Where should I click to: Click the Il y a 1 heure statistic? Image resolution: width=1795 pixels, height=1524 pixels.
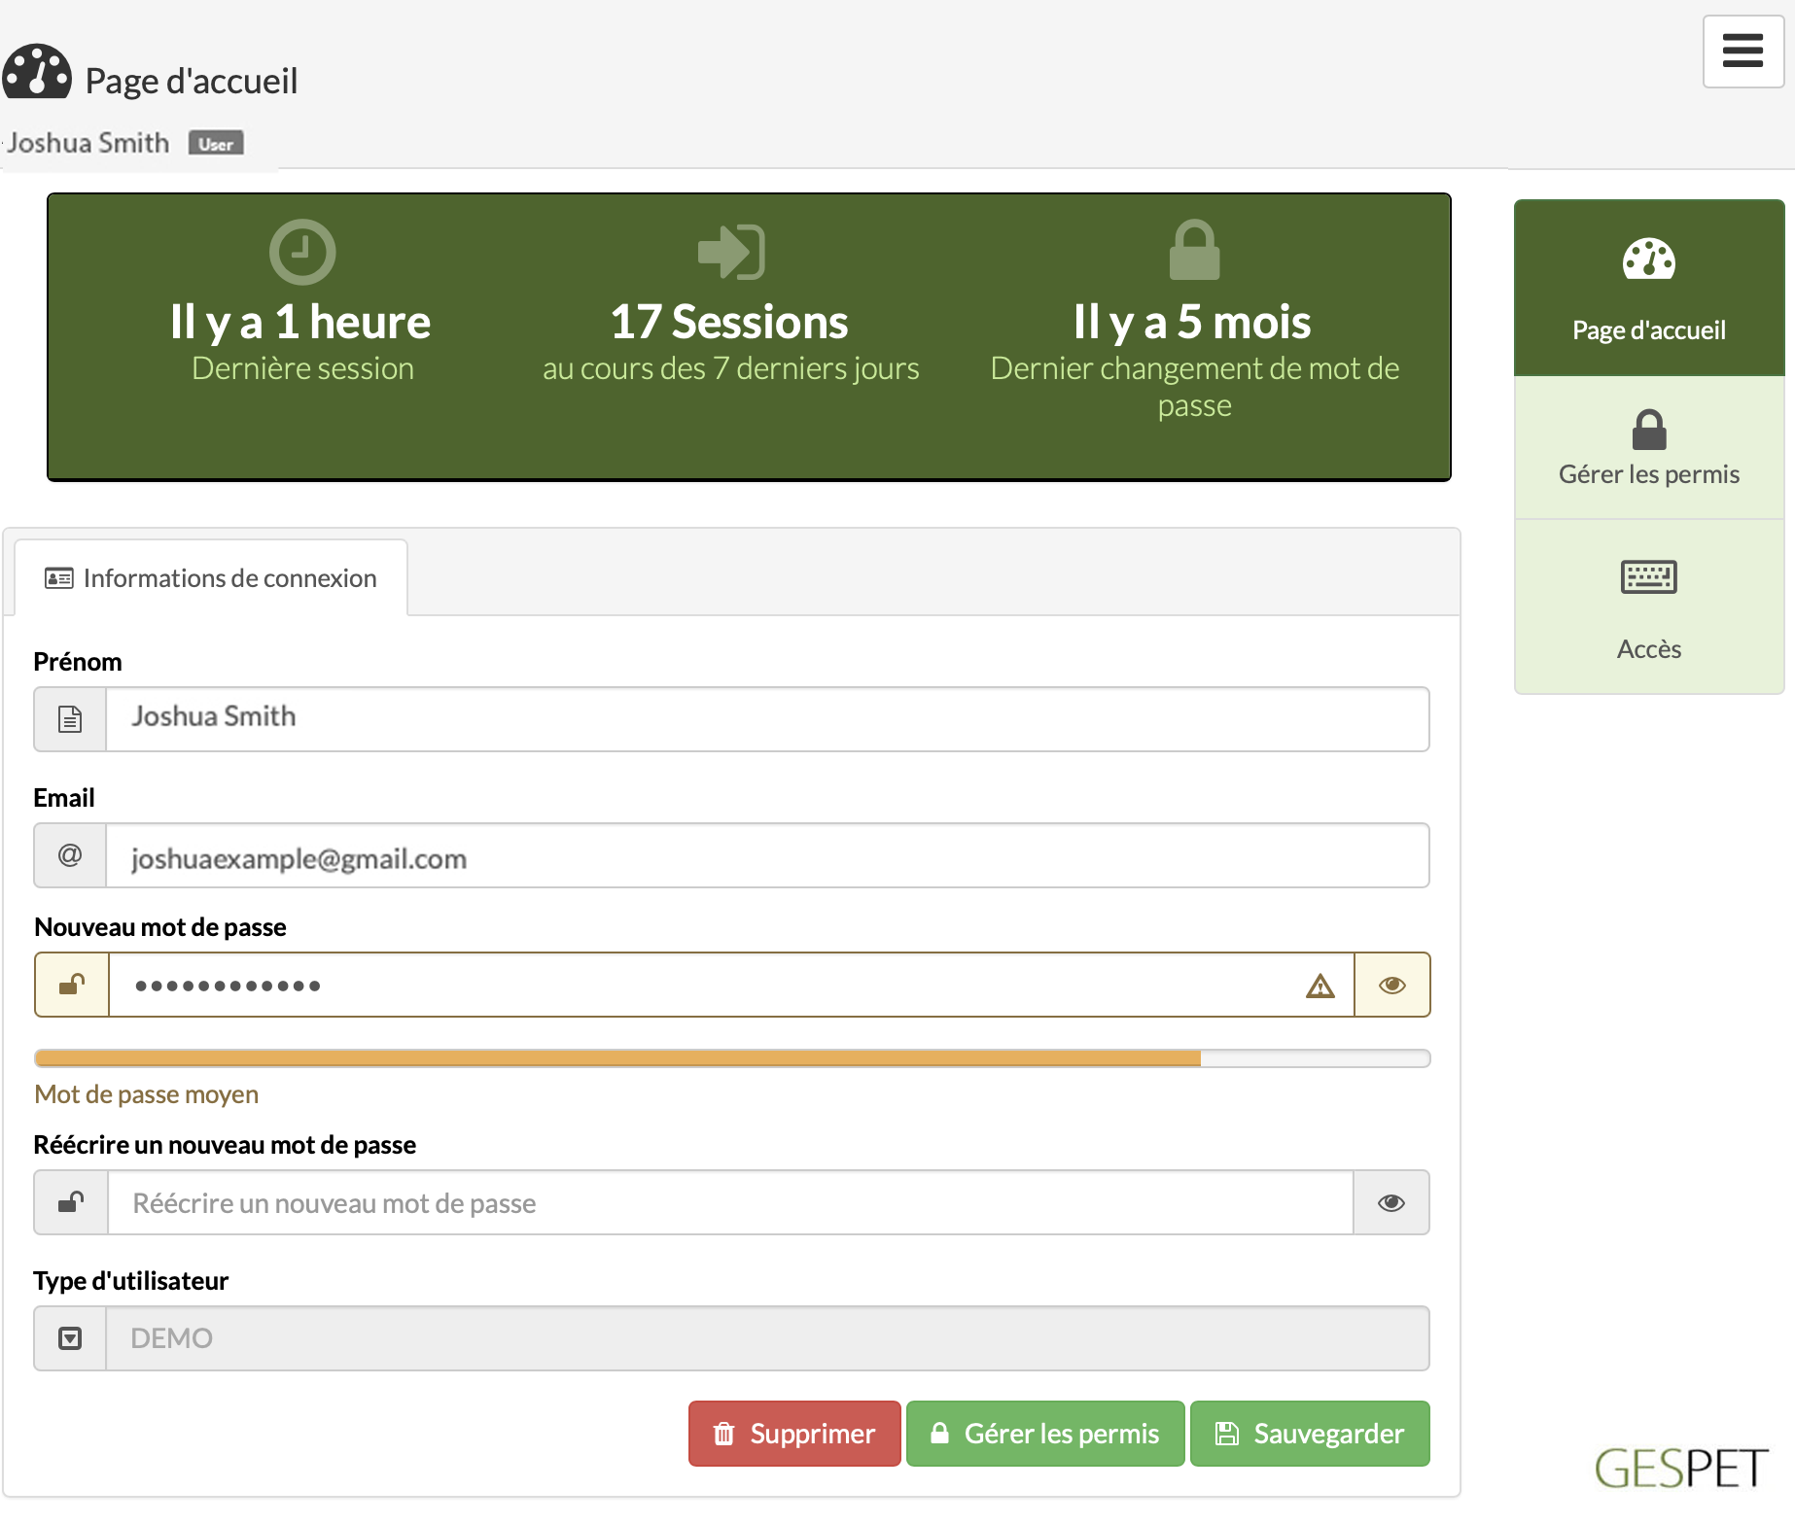click(x=300, y=322)
